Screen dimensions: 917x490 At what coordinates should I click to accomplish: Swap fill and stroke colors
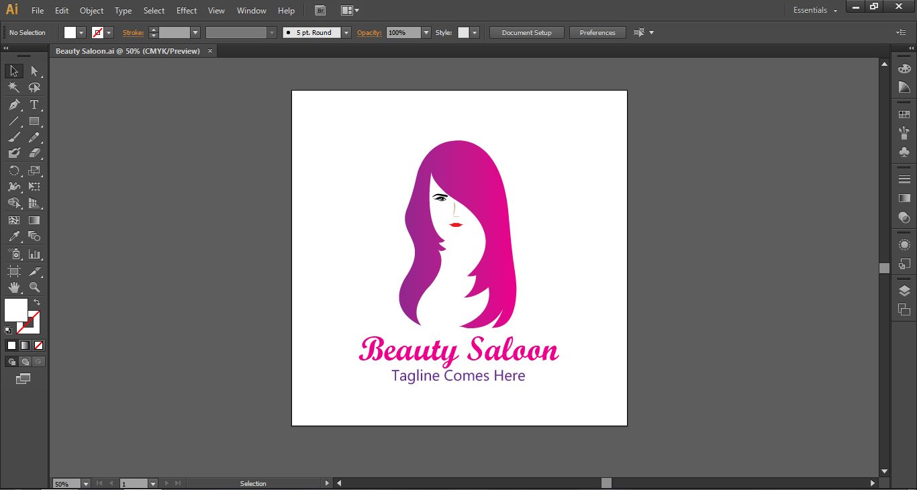37,303
